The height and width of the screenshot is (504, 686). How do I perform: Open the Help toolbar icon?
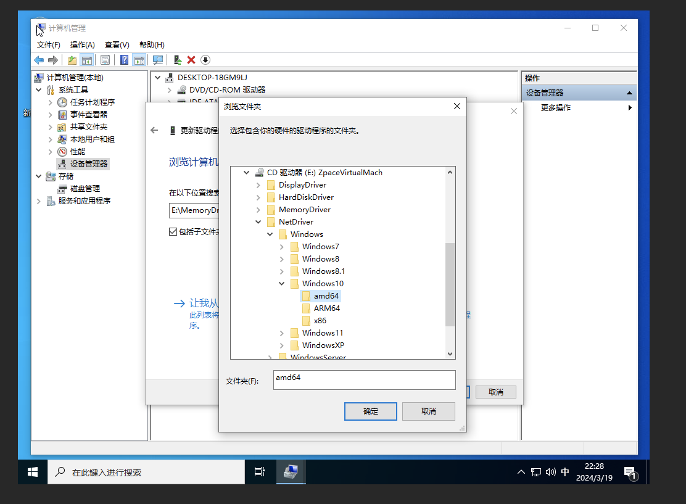tap(123, 59)
